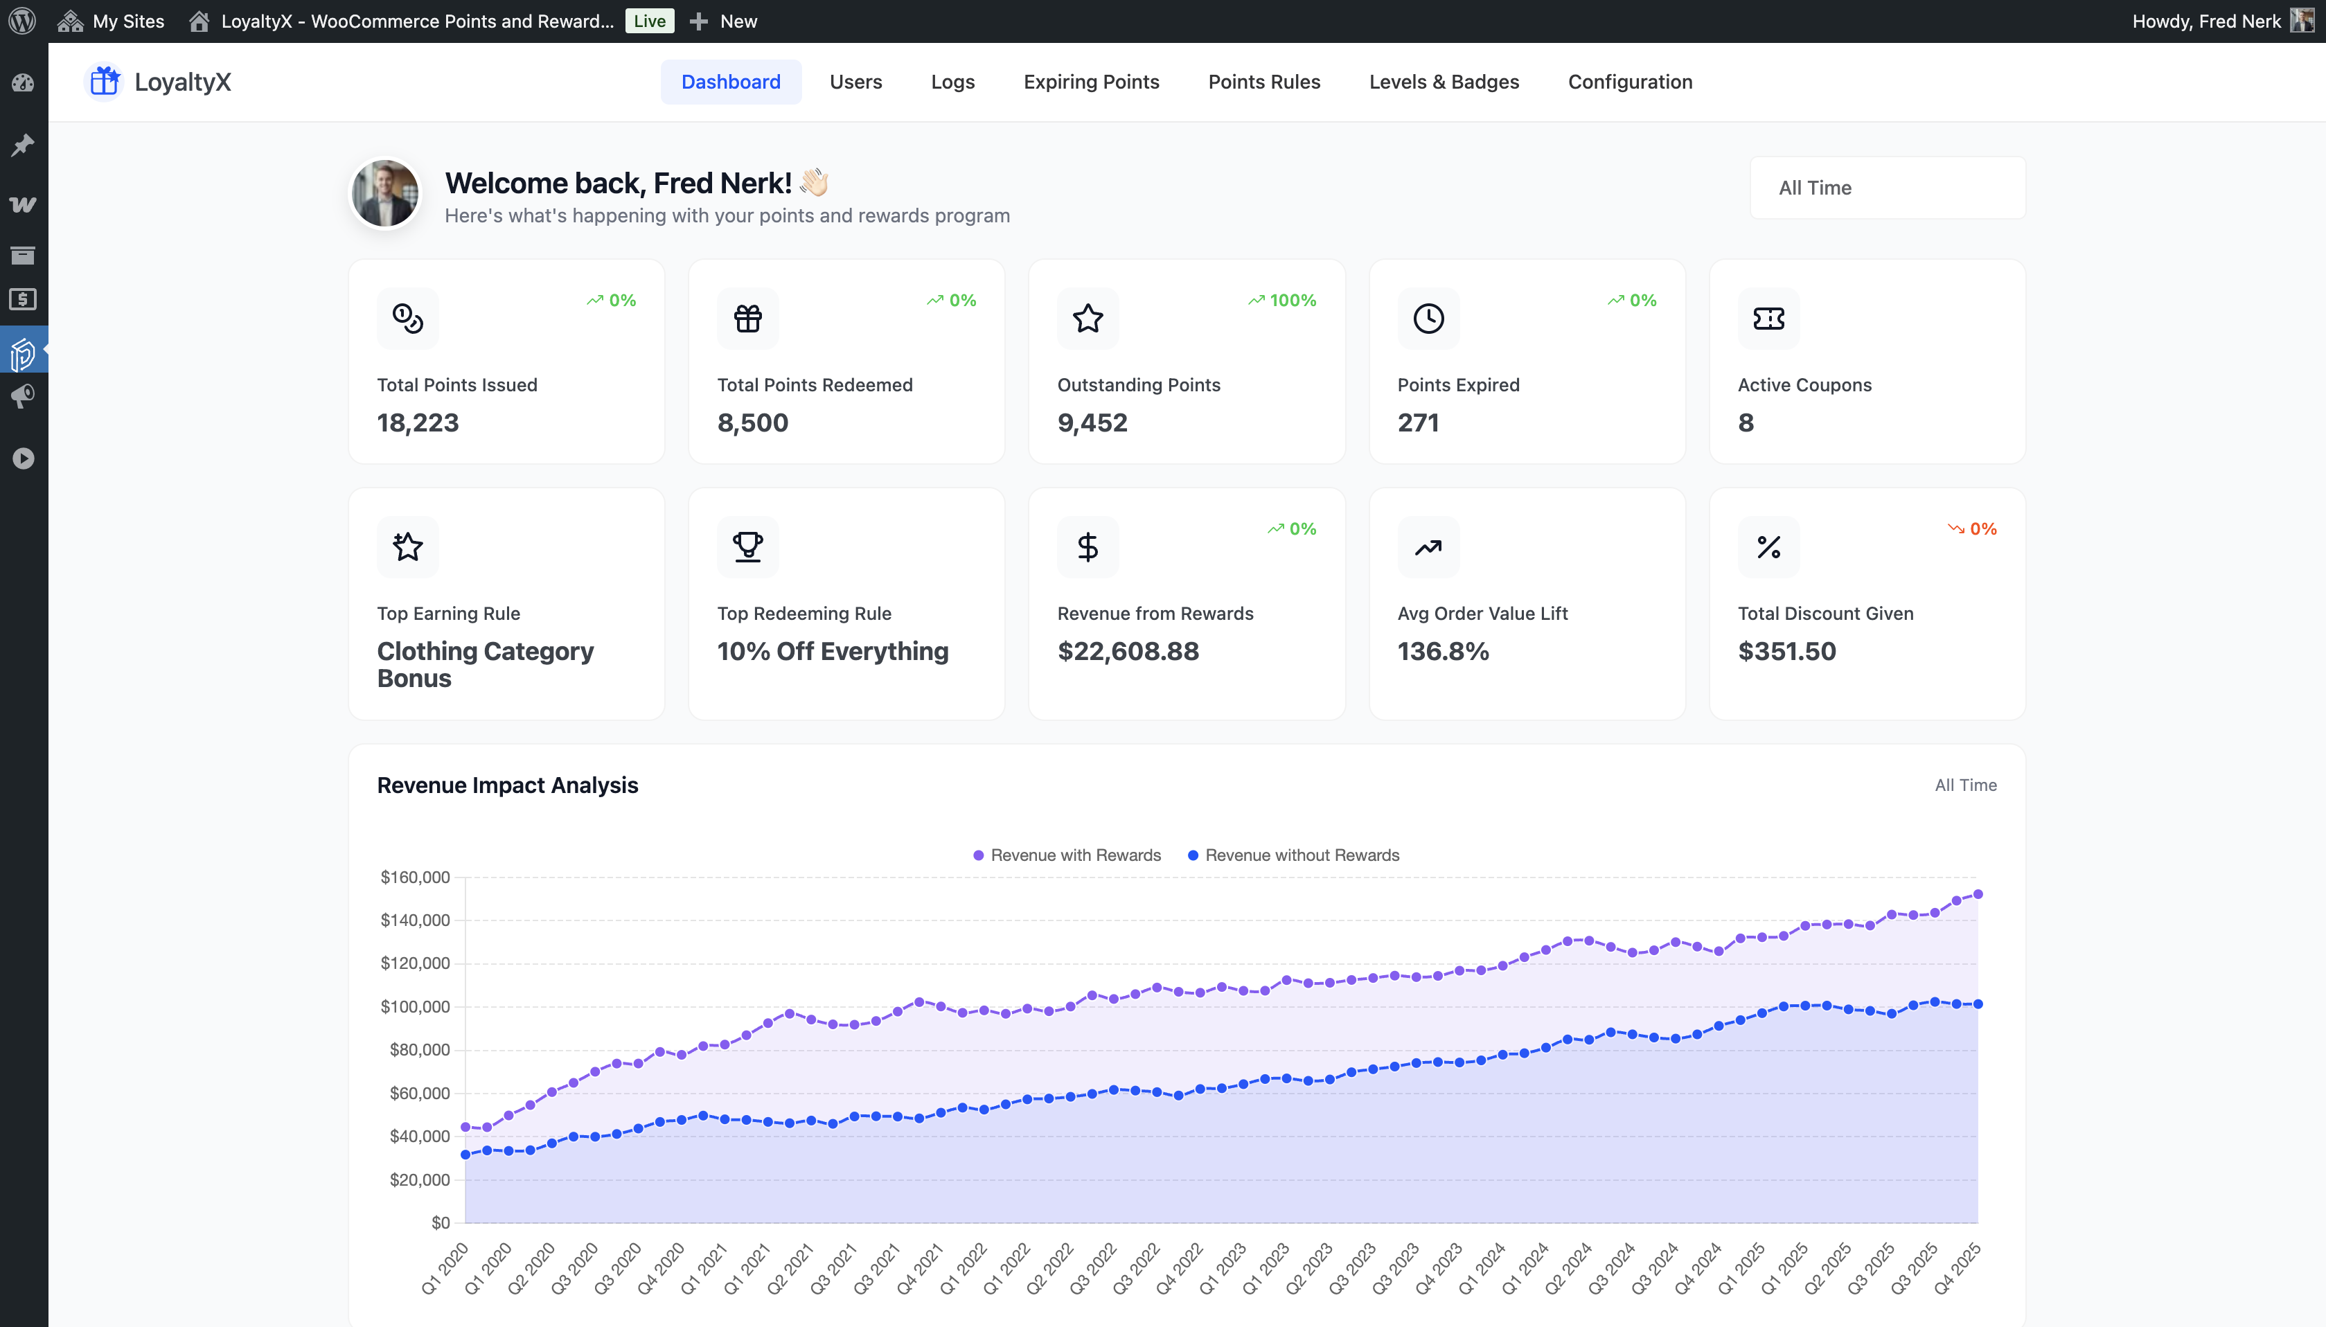Image resolution: width=2326 pixels, height=1327 pixels.
Task: Click the archive box icon in the sidebar
Action: (24, 255)
